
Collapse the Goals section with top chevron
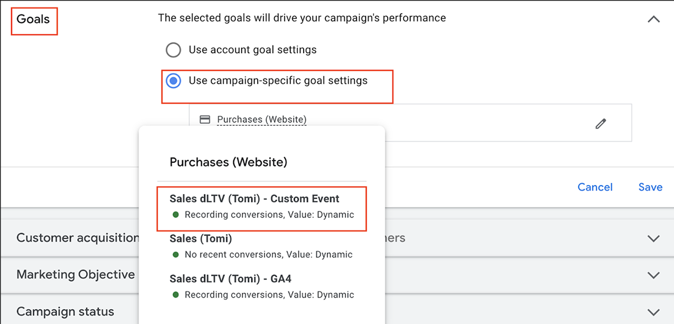point(654,19)
